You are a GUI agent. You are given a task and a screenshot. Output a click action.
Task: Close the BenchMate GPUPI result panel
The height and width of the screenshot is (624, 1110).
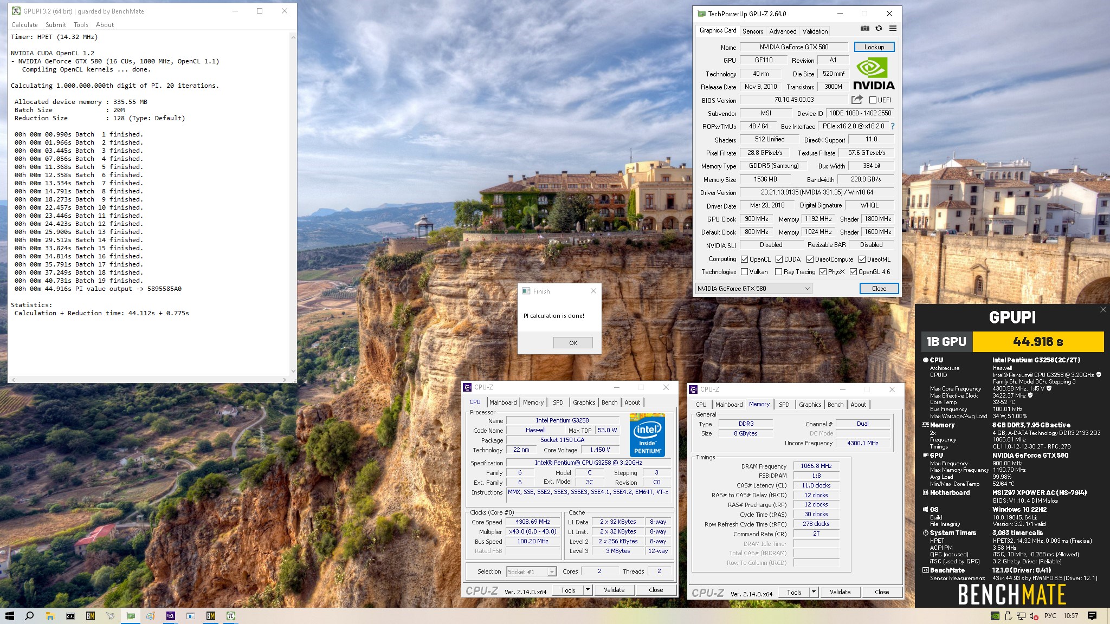[x=1103, y=310]
